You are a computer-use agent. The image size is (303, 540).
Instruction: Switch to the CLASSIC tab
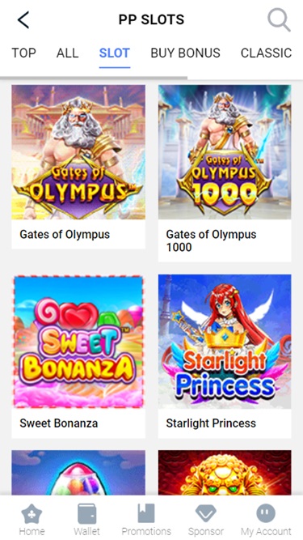pyautogui.click(x=267, y=53)
